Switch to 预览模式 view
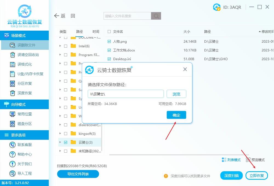 (255, 160)
